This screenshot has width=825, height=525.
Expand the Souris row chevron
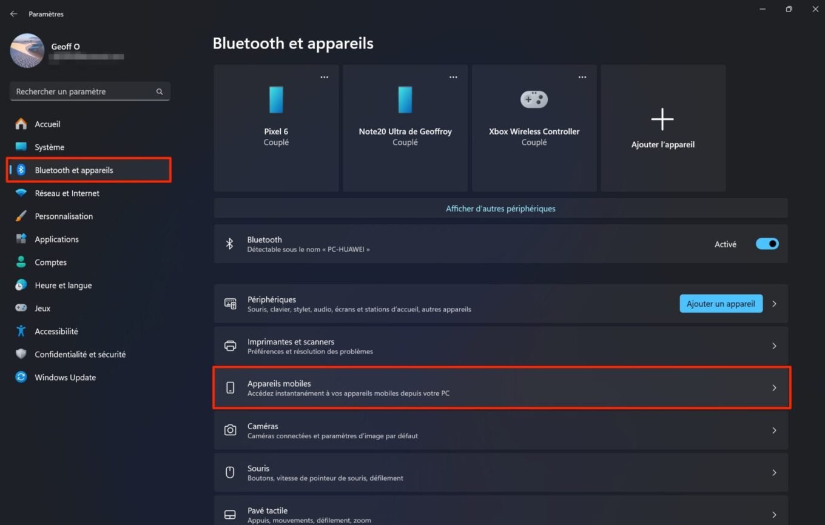pyautogui.click(x=775, y=472)
